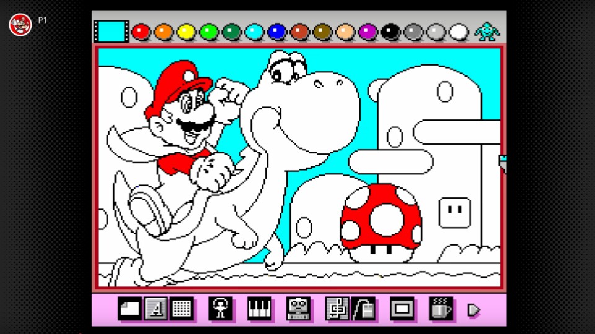Screen dimensions: 595x334
Task: Click the current color film-strip preview
Action: coord(111,32)
